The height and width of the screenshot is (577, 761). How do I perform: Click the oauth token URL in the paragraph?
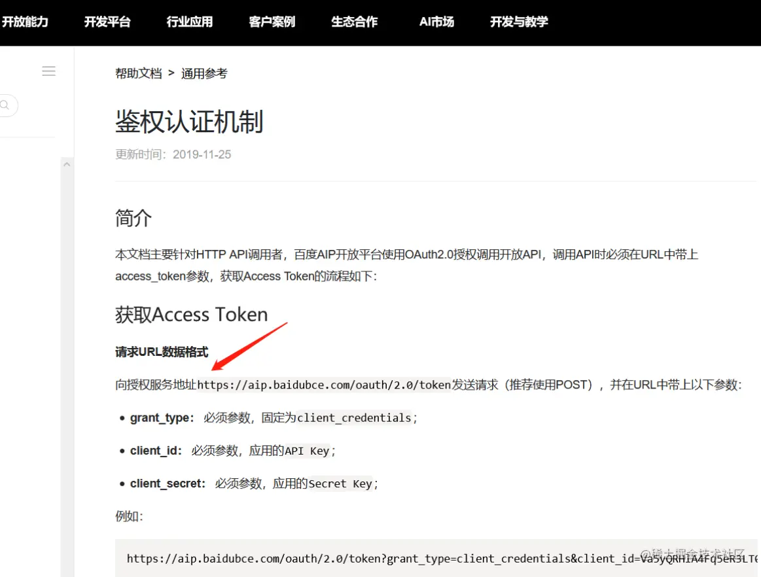point(327,385)
